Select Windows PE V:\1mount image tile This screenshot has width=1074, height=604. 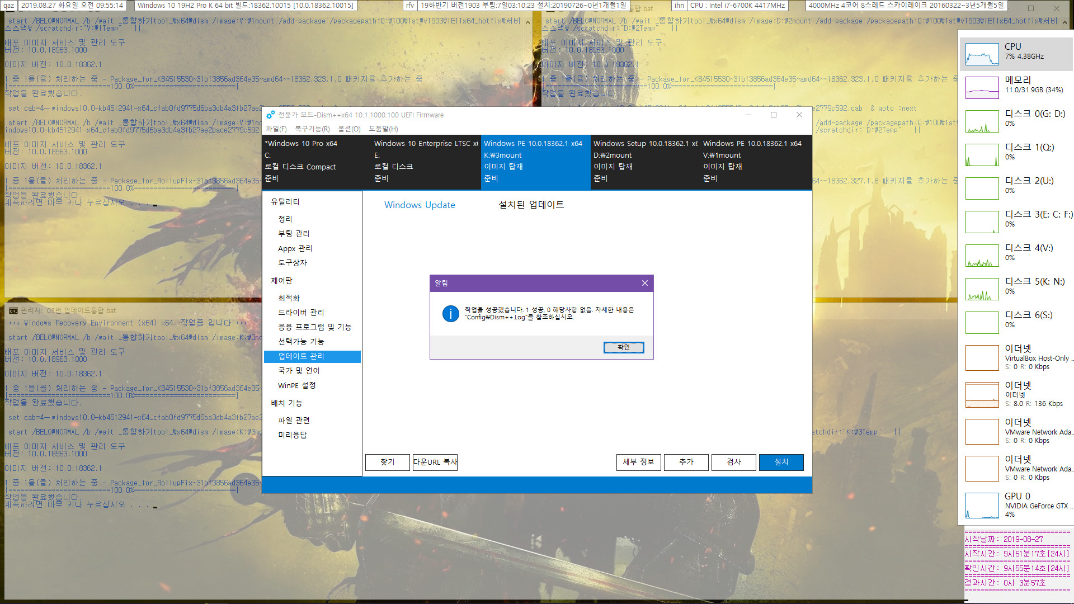click(x=755, y=161)
